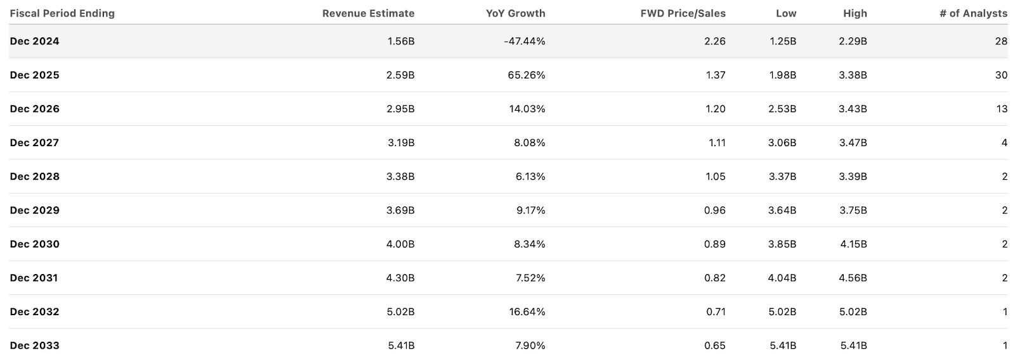Select the Dec 2026 row label

coord(35,109)
